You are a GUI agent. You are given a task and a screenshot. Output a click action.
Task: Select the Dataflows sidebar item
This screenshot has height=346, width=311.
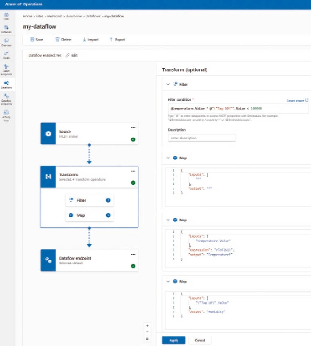click(x=6, y=85)
